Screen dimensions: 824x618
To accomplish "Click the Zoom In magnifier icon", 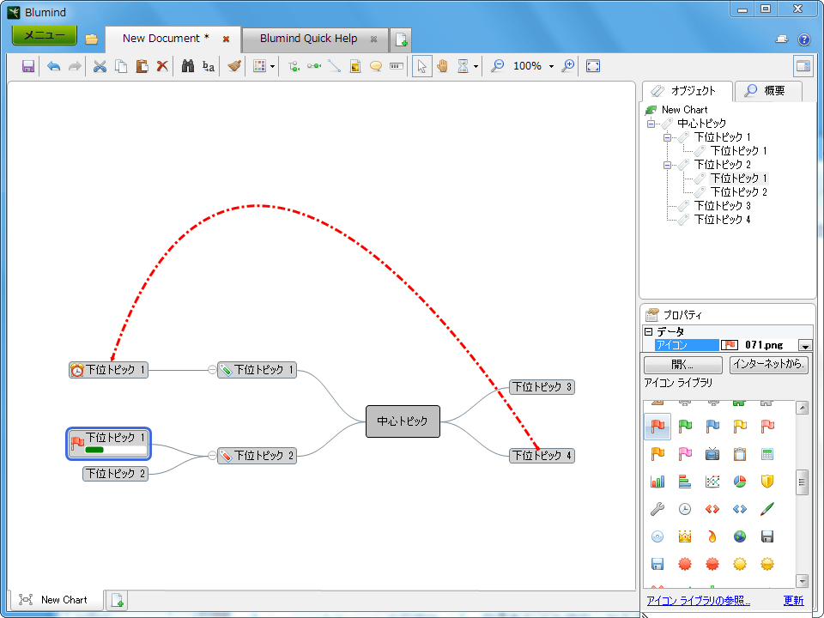I will [x=567, y=66].
